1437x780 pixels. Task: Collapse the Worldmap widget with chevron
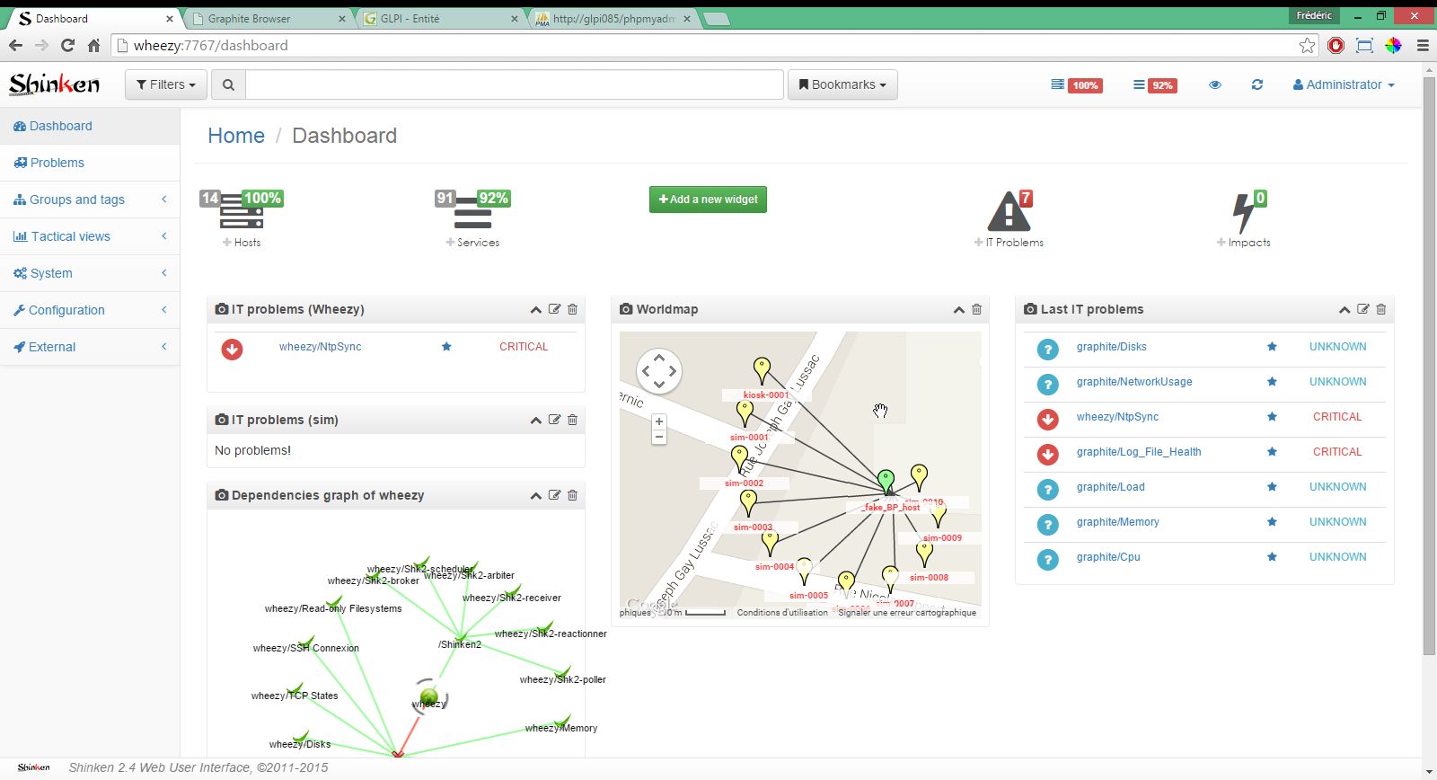pos(958,309)
